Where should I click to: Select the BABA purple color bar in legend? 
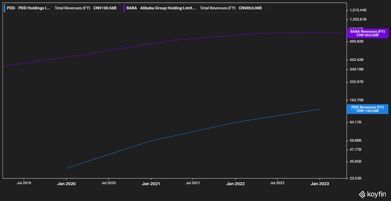click(x=124, y=8)
